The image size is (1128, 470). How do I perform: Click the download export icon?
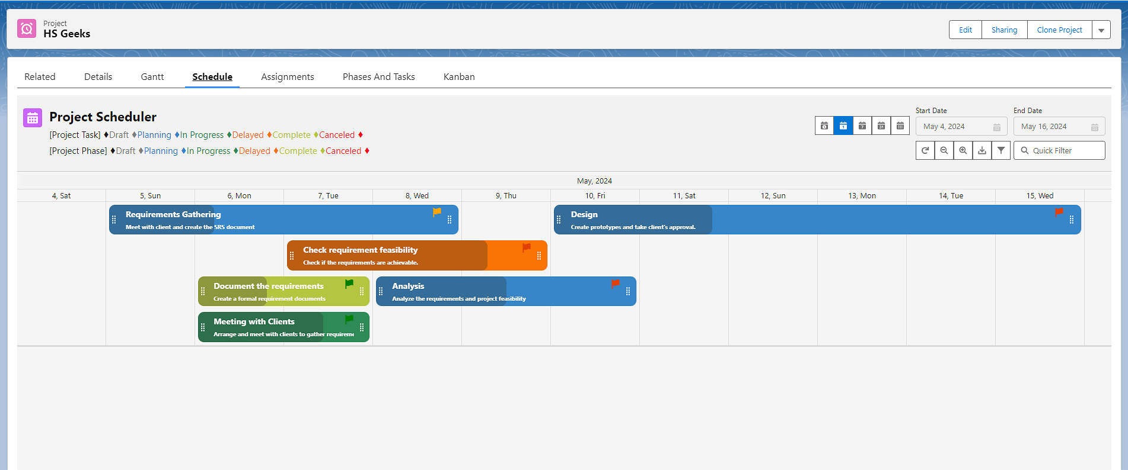(982, 150)
